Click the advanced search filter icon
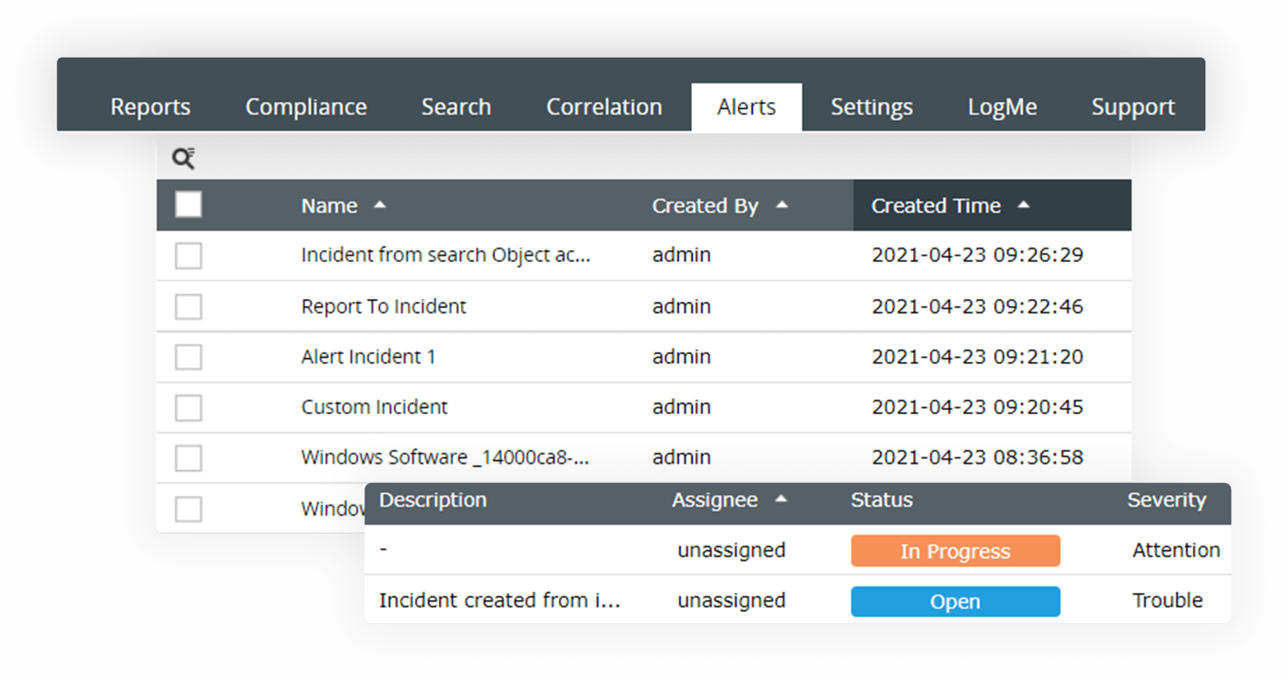Viewport: 1287px width, 679px height. (x=183, y=158)
